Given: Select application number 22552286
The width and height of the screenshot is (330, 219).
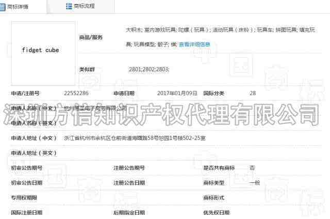Looking at the screenshot, I should click(x=76, y=93).
